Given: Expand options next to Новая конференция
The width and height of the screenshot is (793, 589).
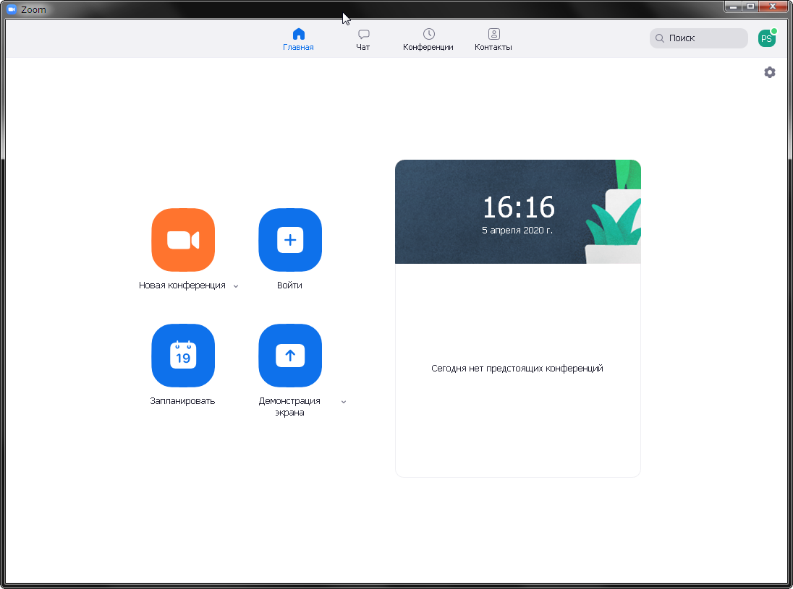Looking at the screenshot, I should 236,286.
